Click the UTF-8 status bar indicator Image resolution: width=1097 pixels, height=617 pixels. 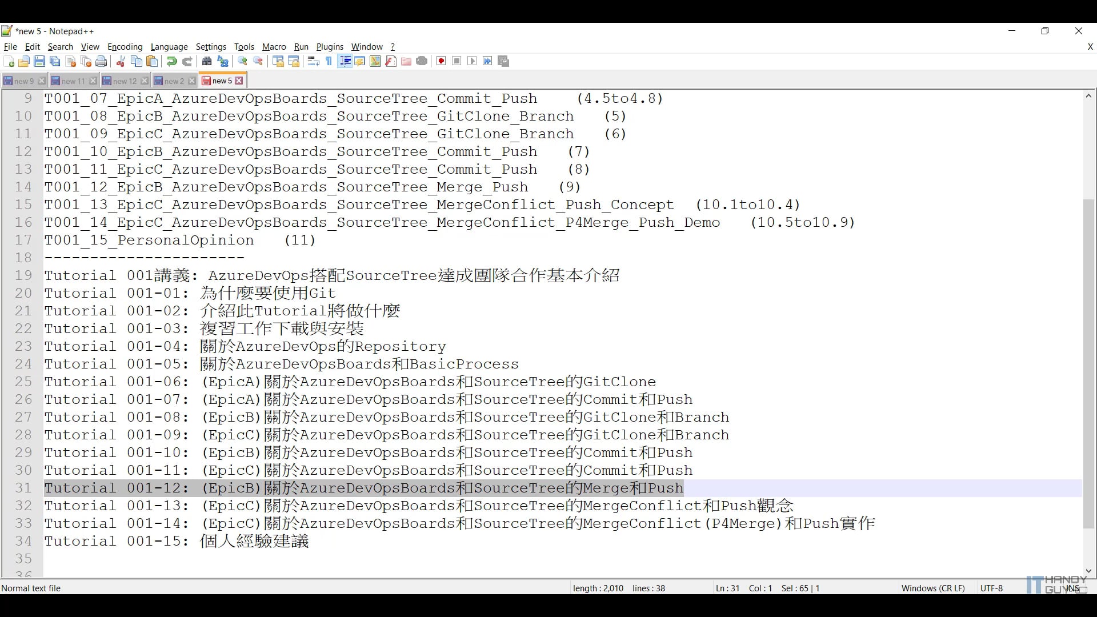point(991,588)
